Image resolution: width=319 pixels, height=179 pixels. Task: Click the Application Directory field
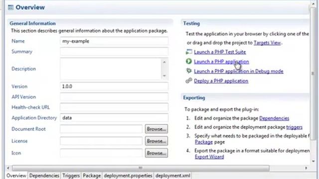[114, 118]
